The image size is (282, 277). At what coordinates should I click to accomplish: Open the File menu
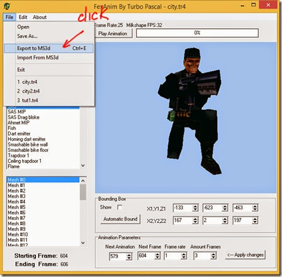pyautogui.click(x=9, y=17)
